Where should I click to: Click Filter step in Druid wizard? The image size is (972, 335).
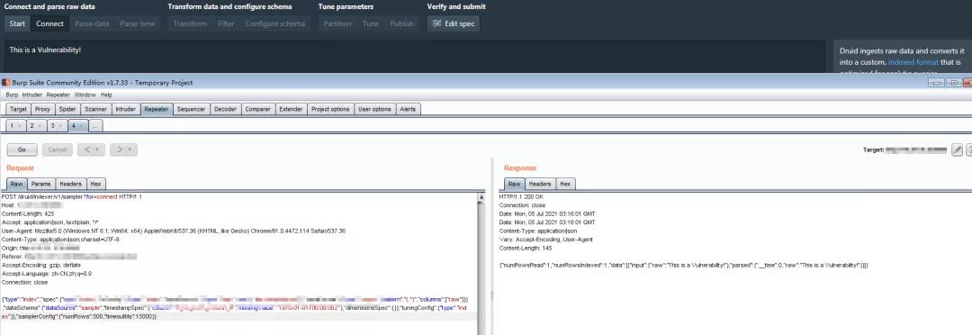tap(226, 23)
